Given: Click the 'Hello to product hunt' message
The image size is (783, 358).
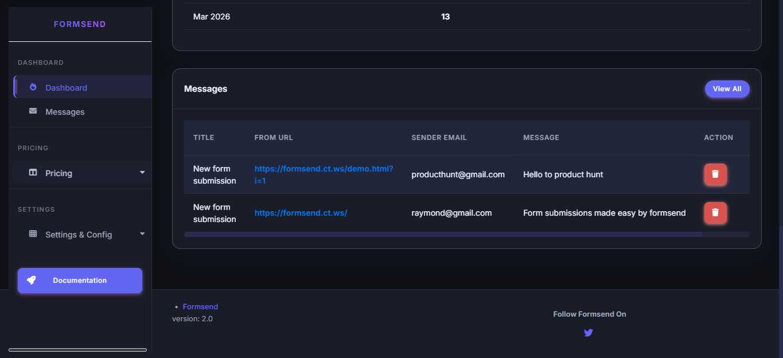Looking at the screenshot, I should pos(563,174).
